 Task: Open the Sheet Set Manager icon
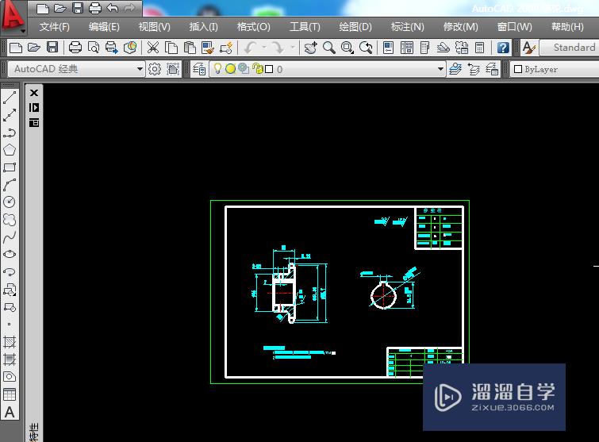[x=443, y=48]
